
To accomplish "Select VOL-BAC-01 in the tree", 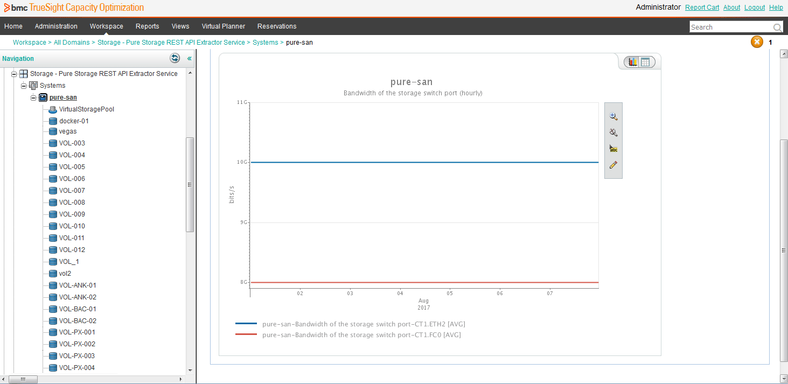I will [78, 309].
